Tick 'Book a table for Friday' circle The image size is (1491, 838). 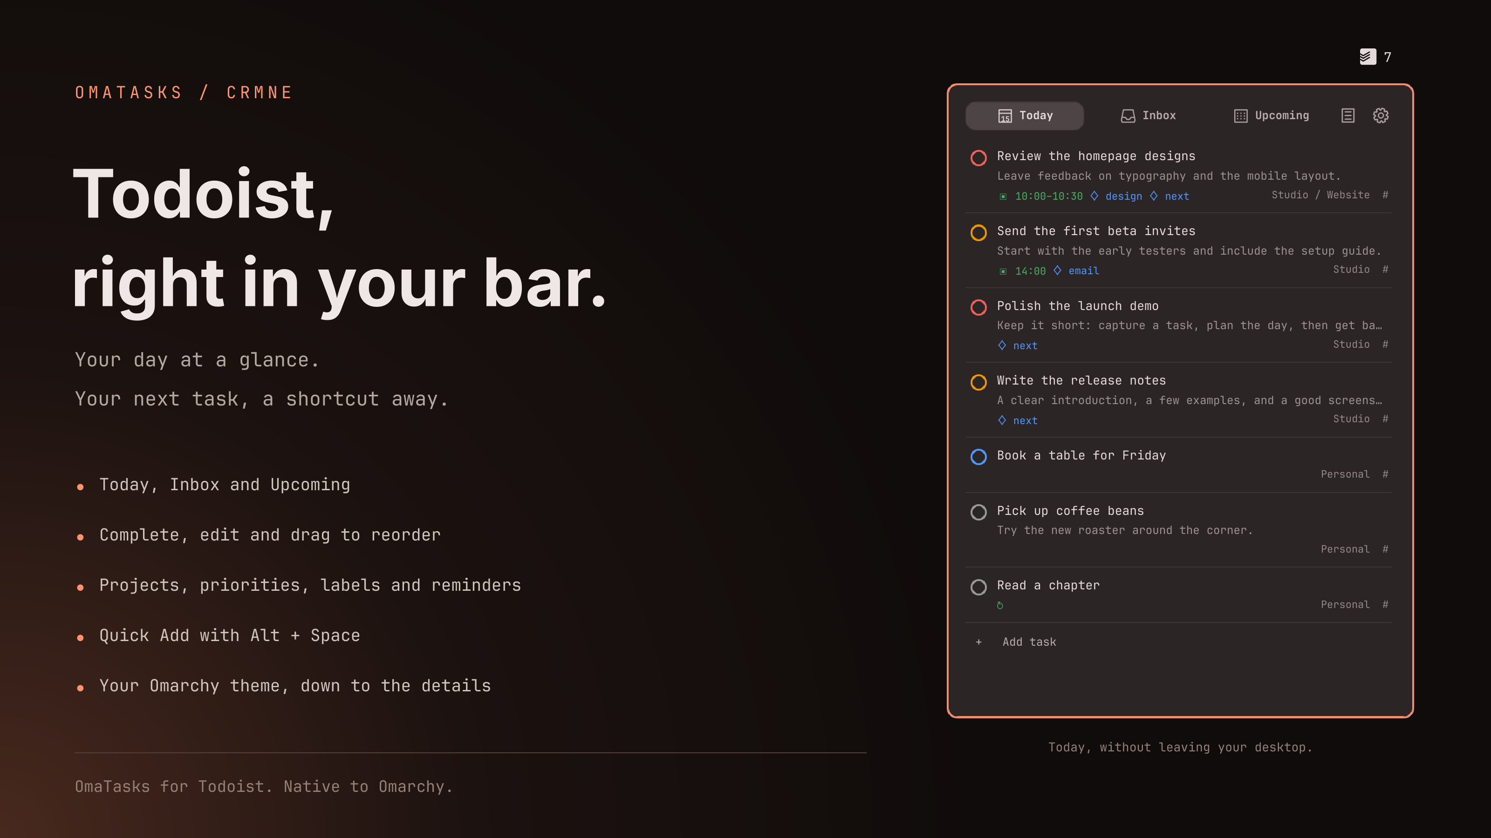pos(979,457)
